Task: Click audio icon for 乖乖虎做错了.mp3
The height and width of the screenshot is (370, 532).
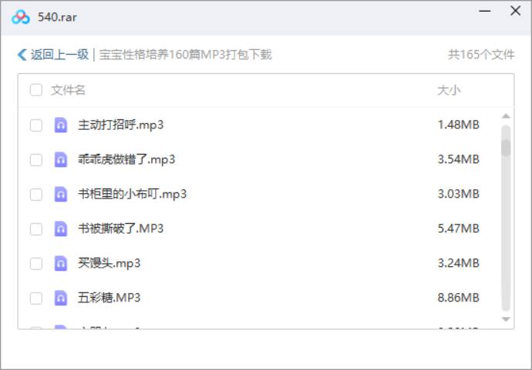Action: click(x=61, y=160)
